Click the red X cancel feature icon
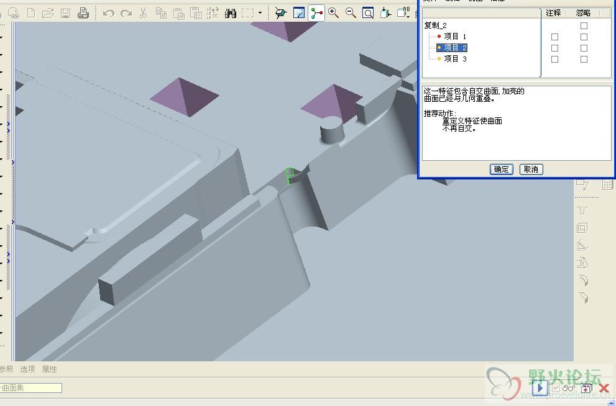The image size is (616, 406). tap(604, 388)
